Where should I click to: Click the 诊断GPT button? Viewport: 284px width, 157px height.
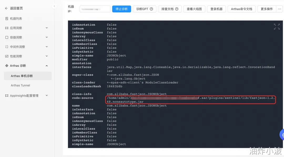tap(145, 9)
